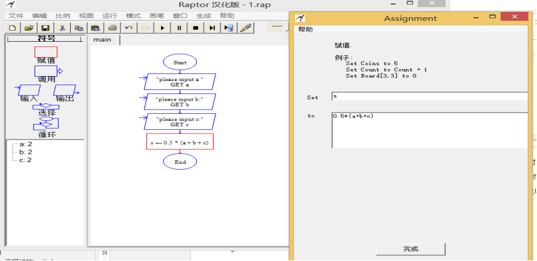Image resolution: width=537 pixels, height=261 pixels.
Task: Click the Copy toolbar icon
Action: (79, 27)
